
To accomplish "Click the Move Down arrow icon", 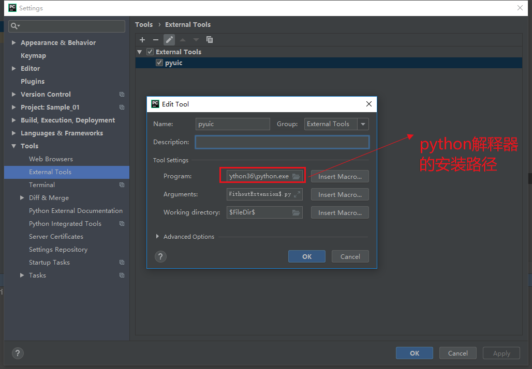I will pyautogui.click(x=196, y=40).
